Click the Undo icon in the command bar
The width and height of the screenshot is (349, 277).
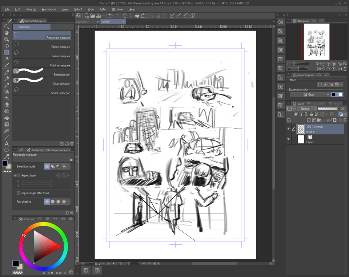[110, 16]
